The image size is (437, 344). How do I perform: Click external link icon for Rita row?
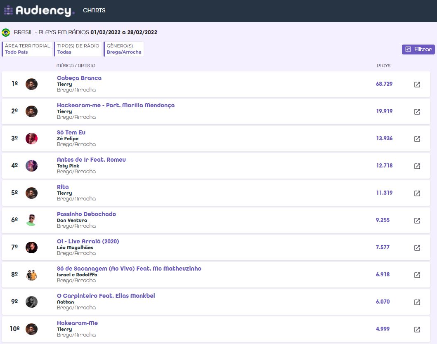tap(417, 193)
